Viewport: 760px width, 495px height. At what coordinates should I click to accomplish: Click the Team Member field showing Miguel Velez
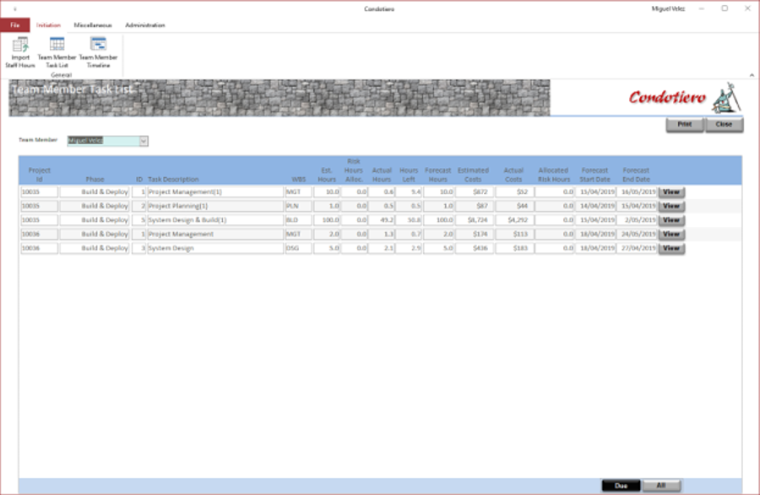point(103,141)
